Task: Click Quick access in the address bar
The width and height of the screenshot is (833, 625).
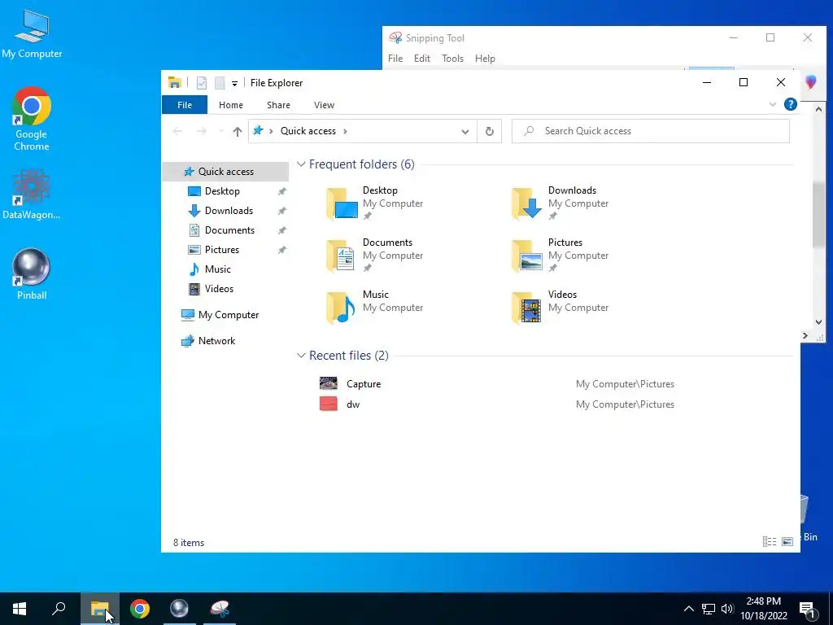Action: coord(308,131)
